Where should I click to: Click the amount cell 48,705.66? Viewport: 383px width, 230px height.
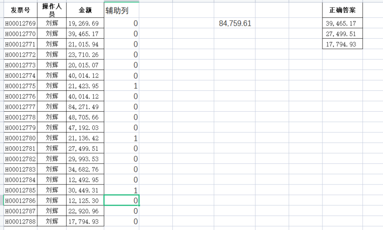pyautogui.click(x=85, y=117)
